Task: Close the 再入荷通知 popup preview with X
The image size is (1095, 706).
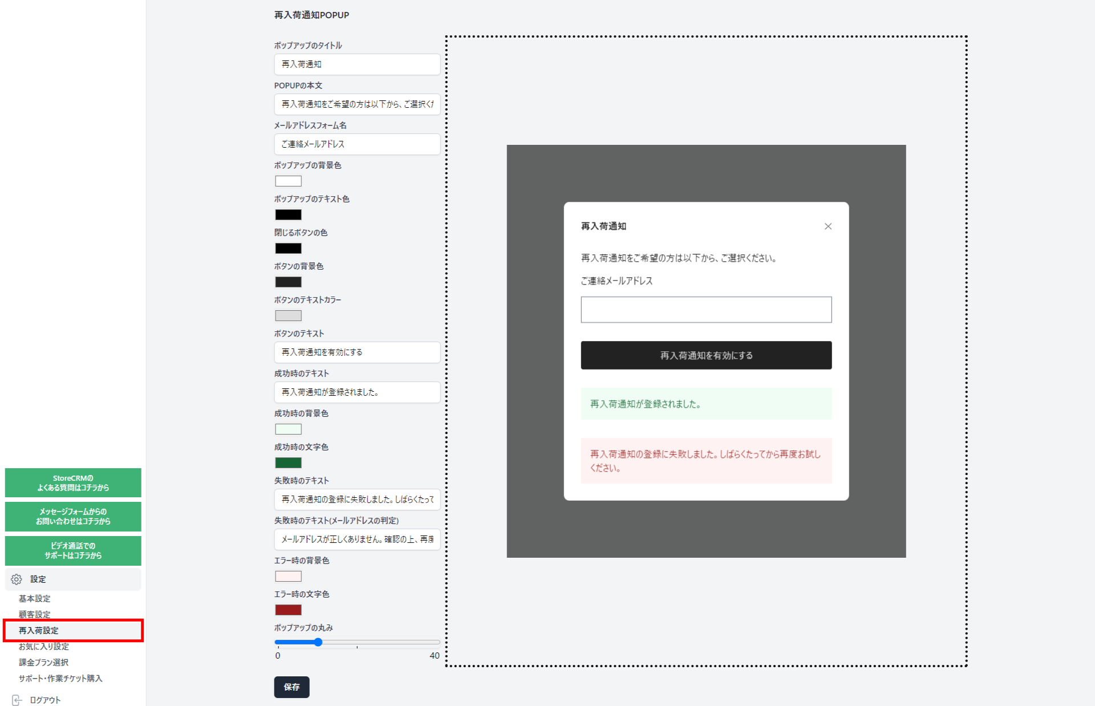Action: coord(828,226)
